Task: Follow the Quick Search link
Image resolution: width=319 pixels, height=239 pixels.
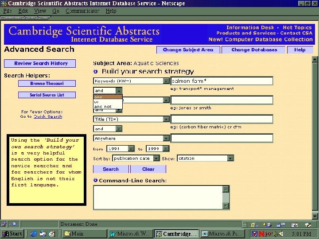Action: pos(48,116)
